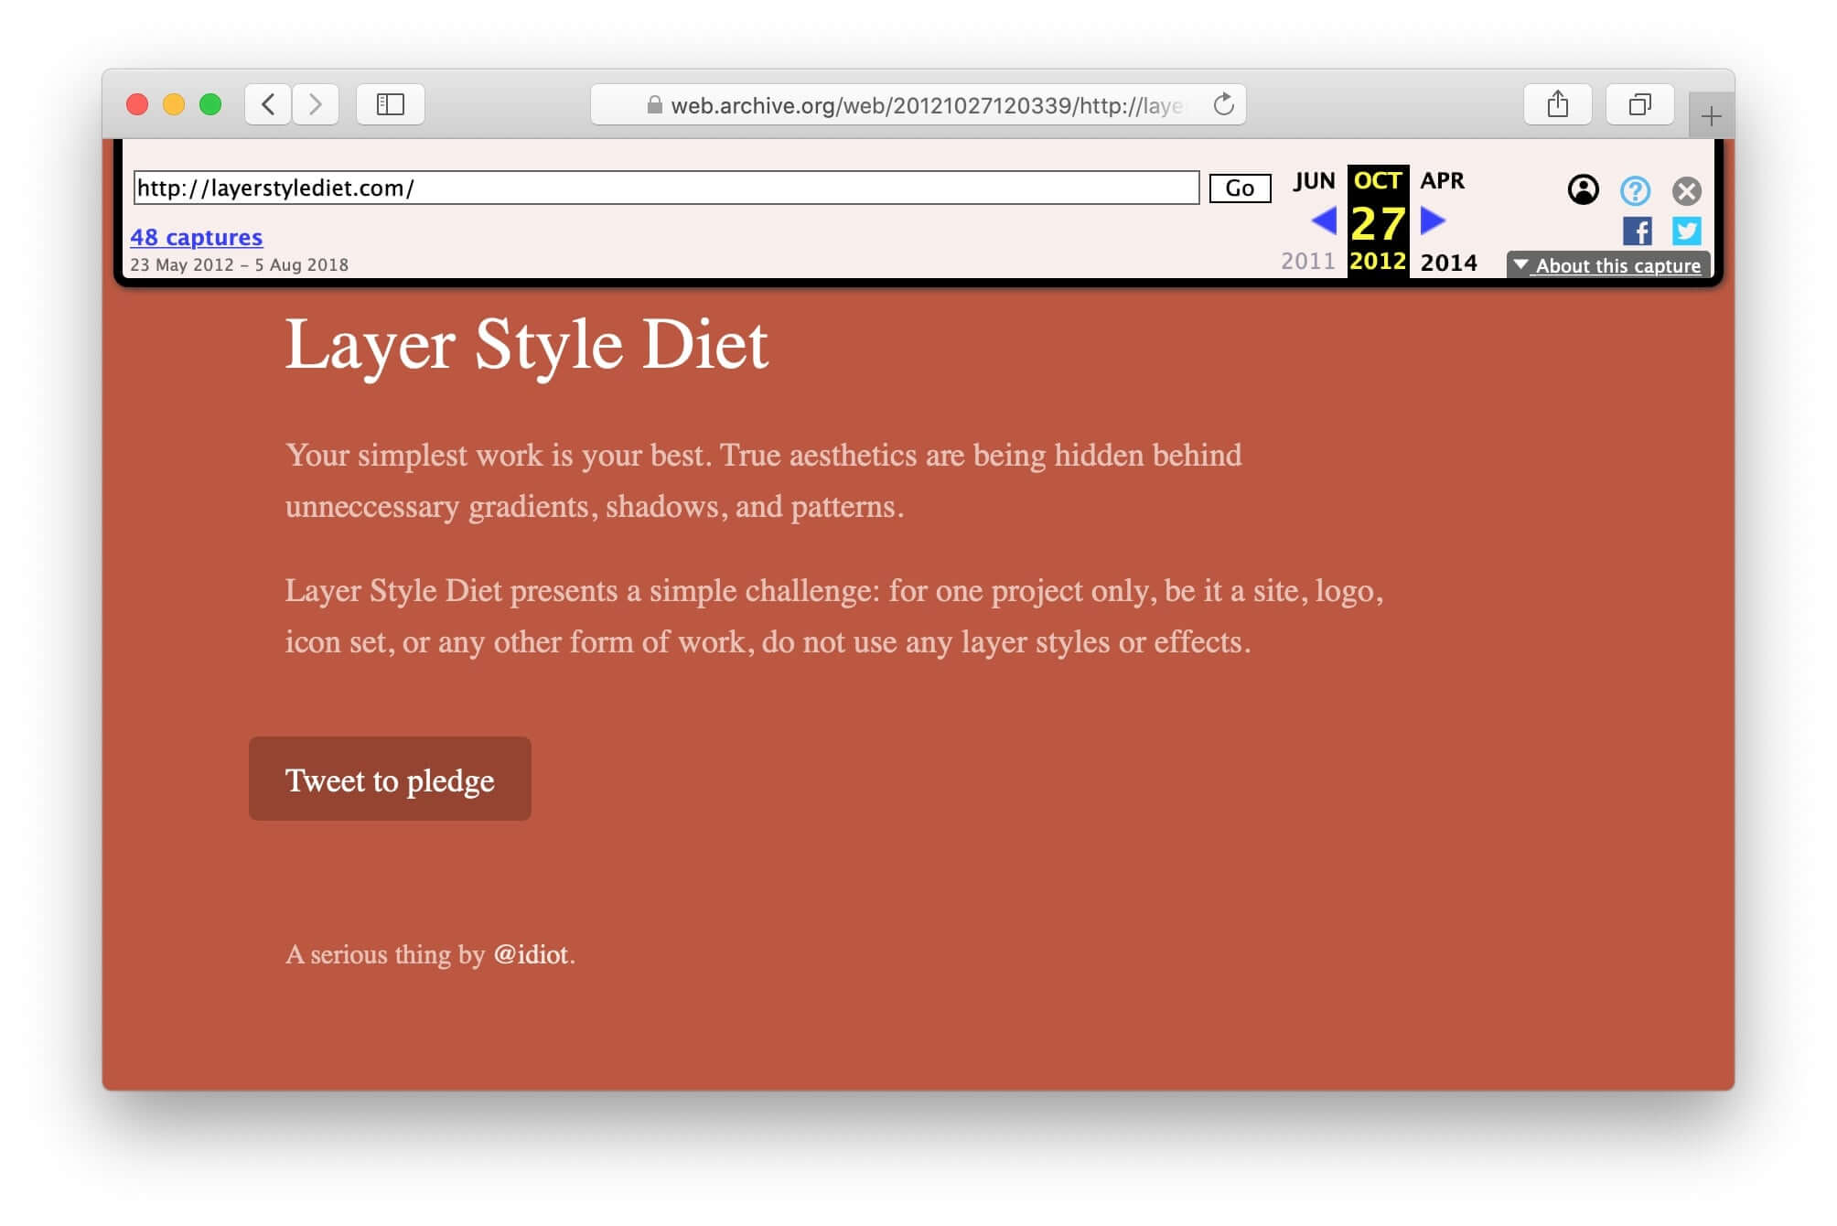The width and height of the screenshot is (1837, 1226).
Task: Click the 48 captures link
Action: [x=196, y=235]
